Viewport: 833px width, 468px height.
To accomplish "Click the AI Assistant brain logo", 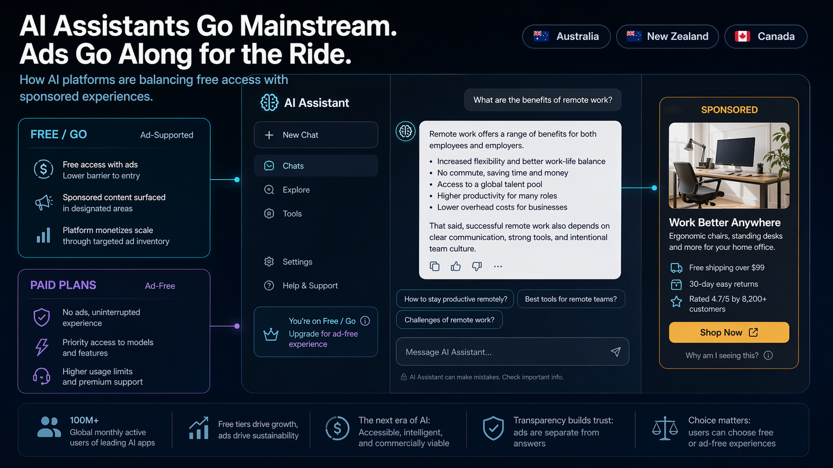I will [270, 102].
